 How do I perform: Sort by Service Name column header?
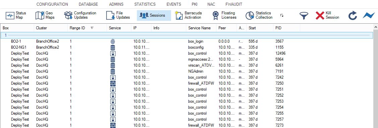click(x=201, y=28)
